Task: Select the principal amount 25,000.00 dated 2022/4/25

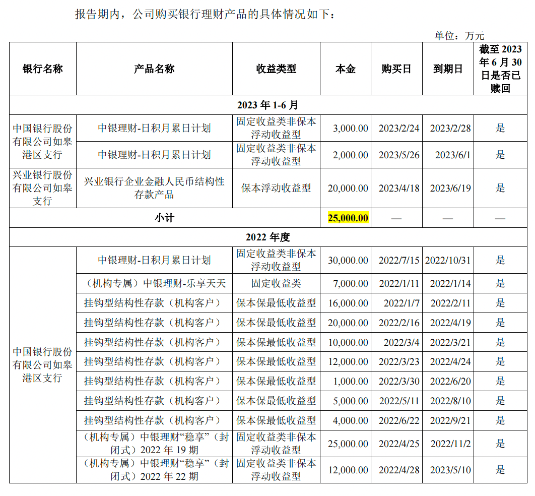Action: click(x=348, y=444)
